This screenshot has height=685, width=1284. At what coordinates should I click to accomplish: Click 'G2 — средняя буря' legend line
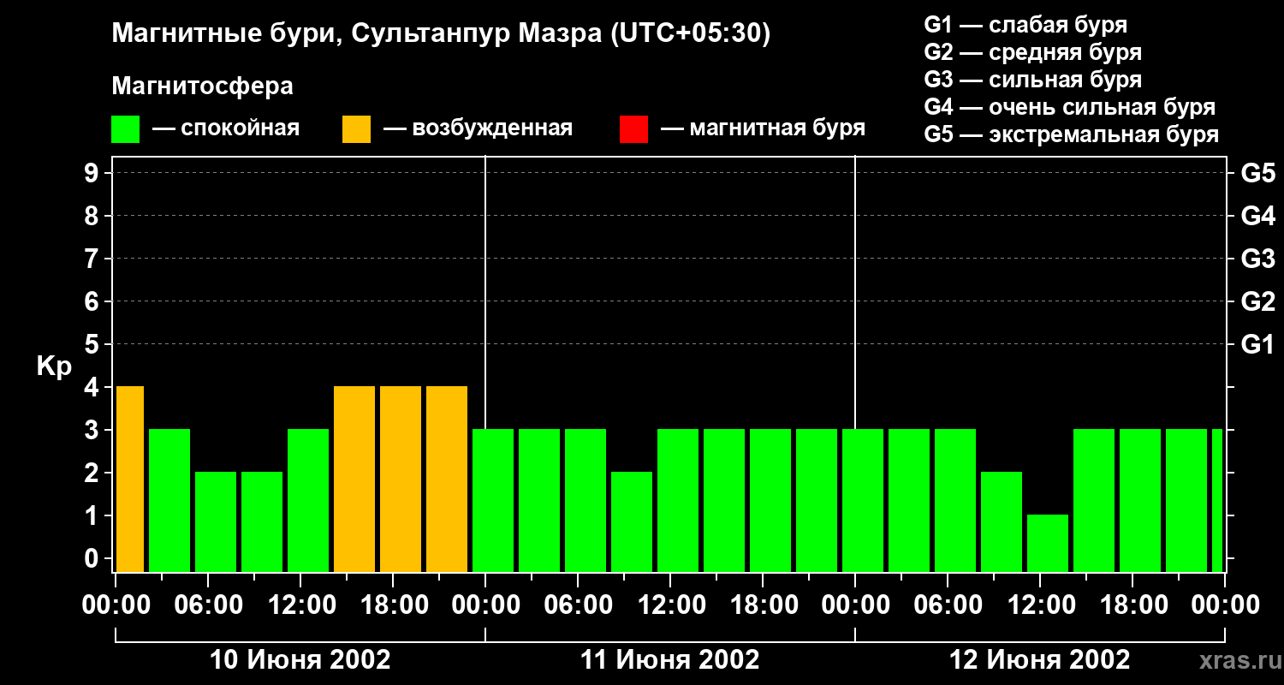pos(1033,52)
